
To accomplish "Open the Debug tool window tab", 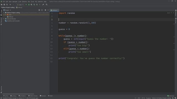I will click(13, 96).
